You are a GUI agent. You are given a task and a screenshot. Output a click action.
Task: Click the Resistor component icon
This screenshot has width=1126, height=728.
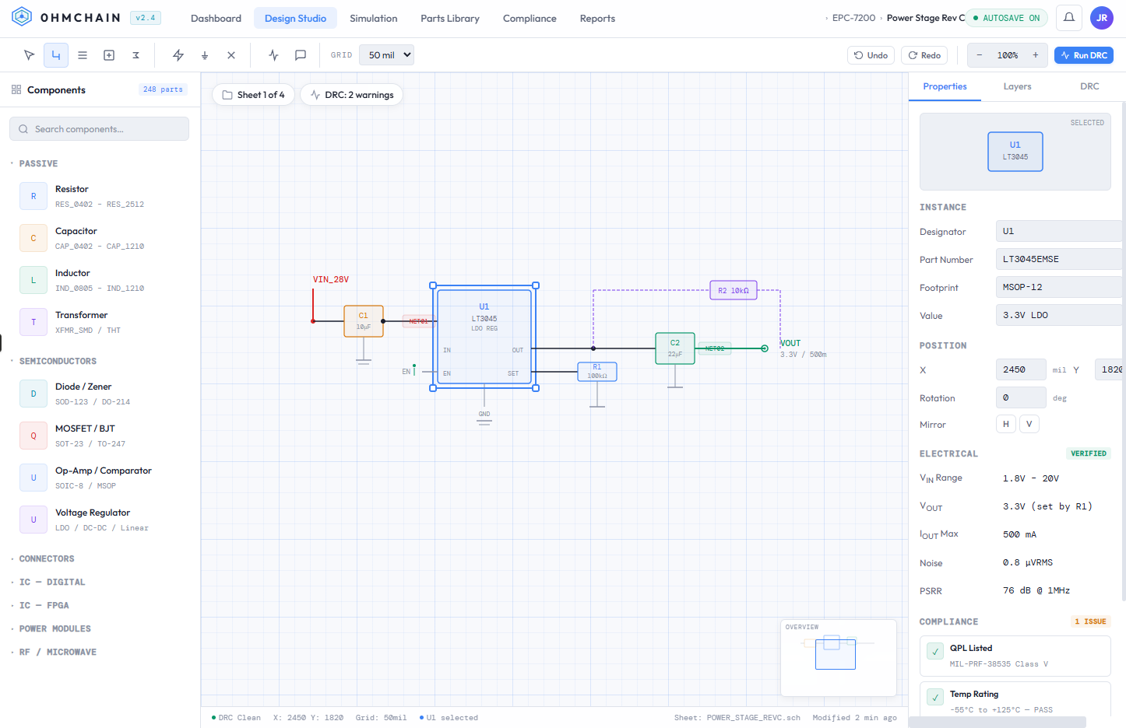(33, 196)
